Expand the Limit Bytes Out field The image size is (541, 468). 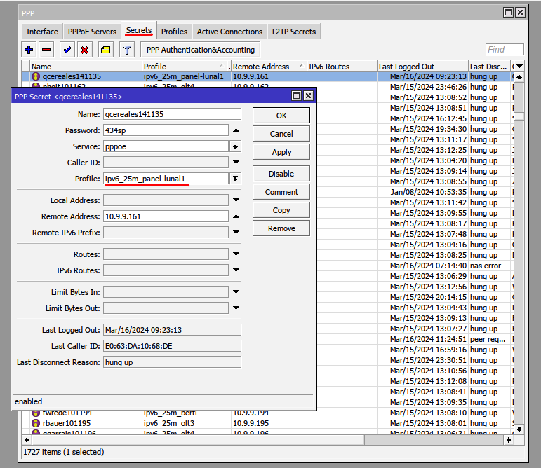pyautogui.click(x=236, y=308)
